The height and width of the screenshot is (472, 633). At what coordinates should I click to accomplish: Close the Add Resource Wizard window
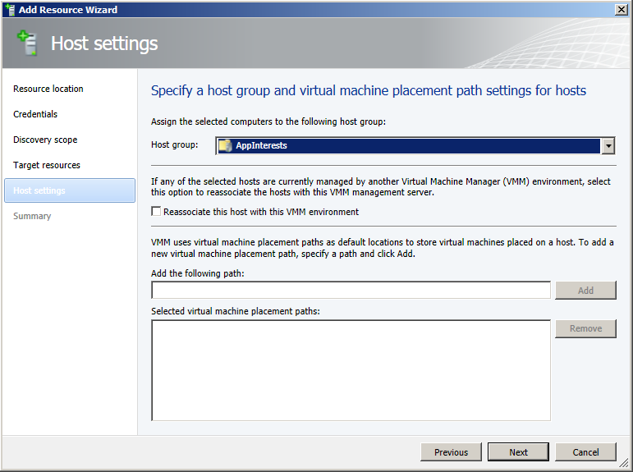622,10
